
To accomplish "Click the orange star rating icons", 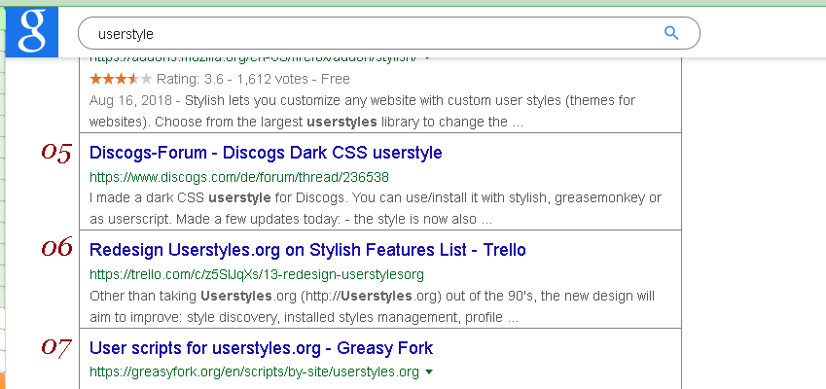I will click(x=121, y=79).
